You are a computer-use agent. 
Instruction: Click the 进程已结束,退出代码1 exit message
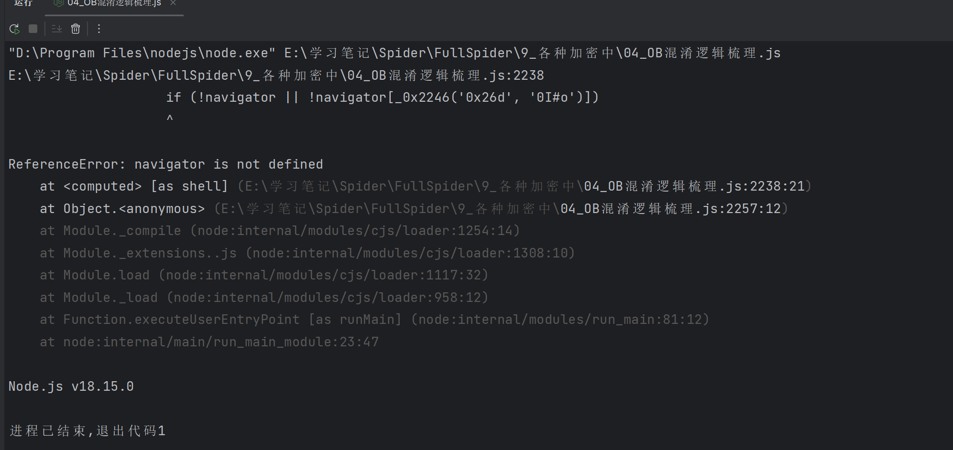pyautogui.click(x=88, y=431)
